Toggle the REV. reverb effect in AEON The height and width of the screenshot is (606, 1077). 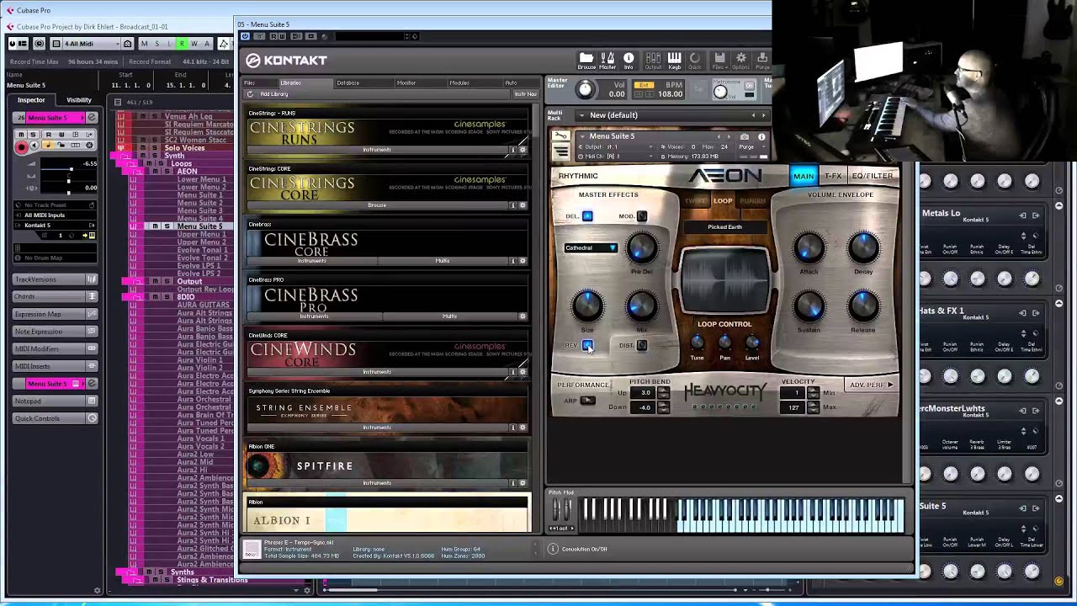pyautogui.click(x=587, y=345)
